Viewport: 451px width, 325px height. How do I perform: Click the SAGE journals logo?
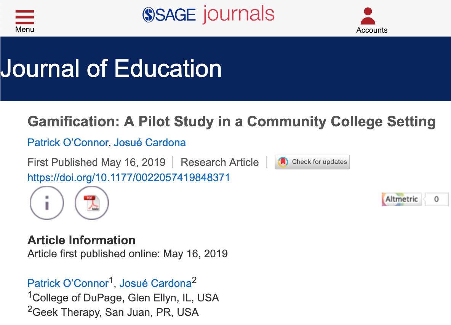coord(208,14)
